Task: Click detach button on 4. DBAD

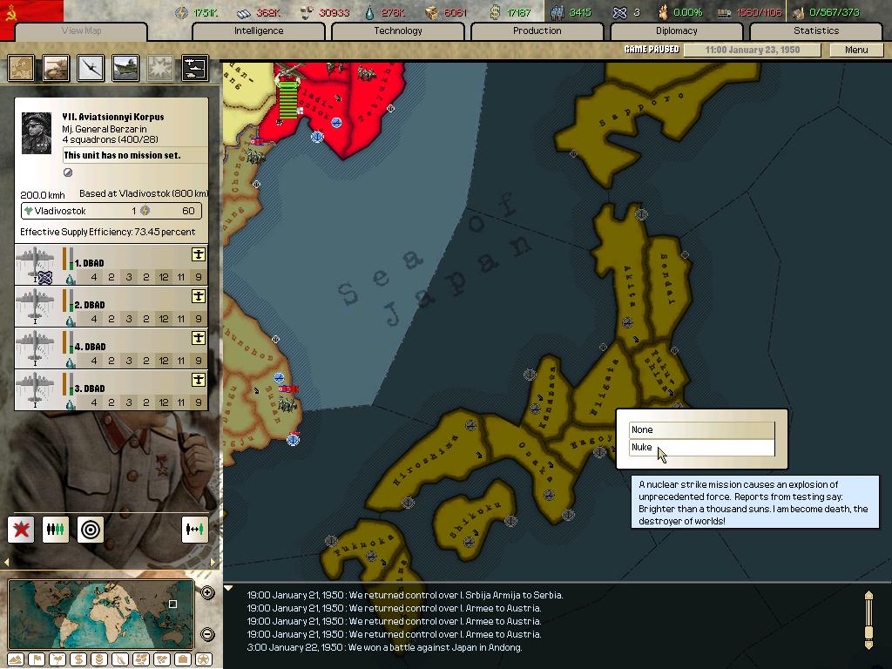Action: 198,338
